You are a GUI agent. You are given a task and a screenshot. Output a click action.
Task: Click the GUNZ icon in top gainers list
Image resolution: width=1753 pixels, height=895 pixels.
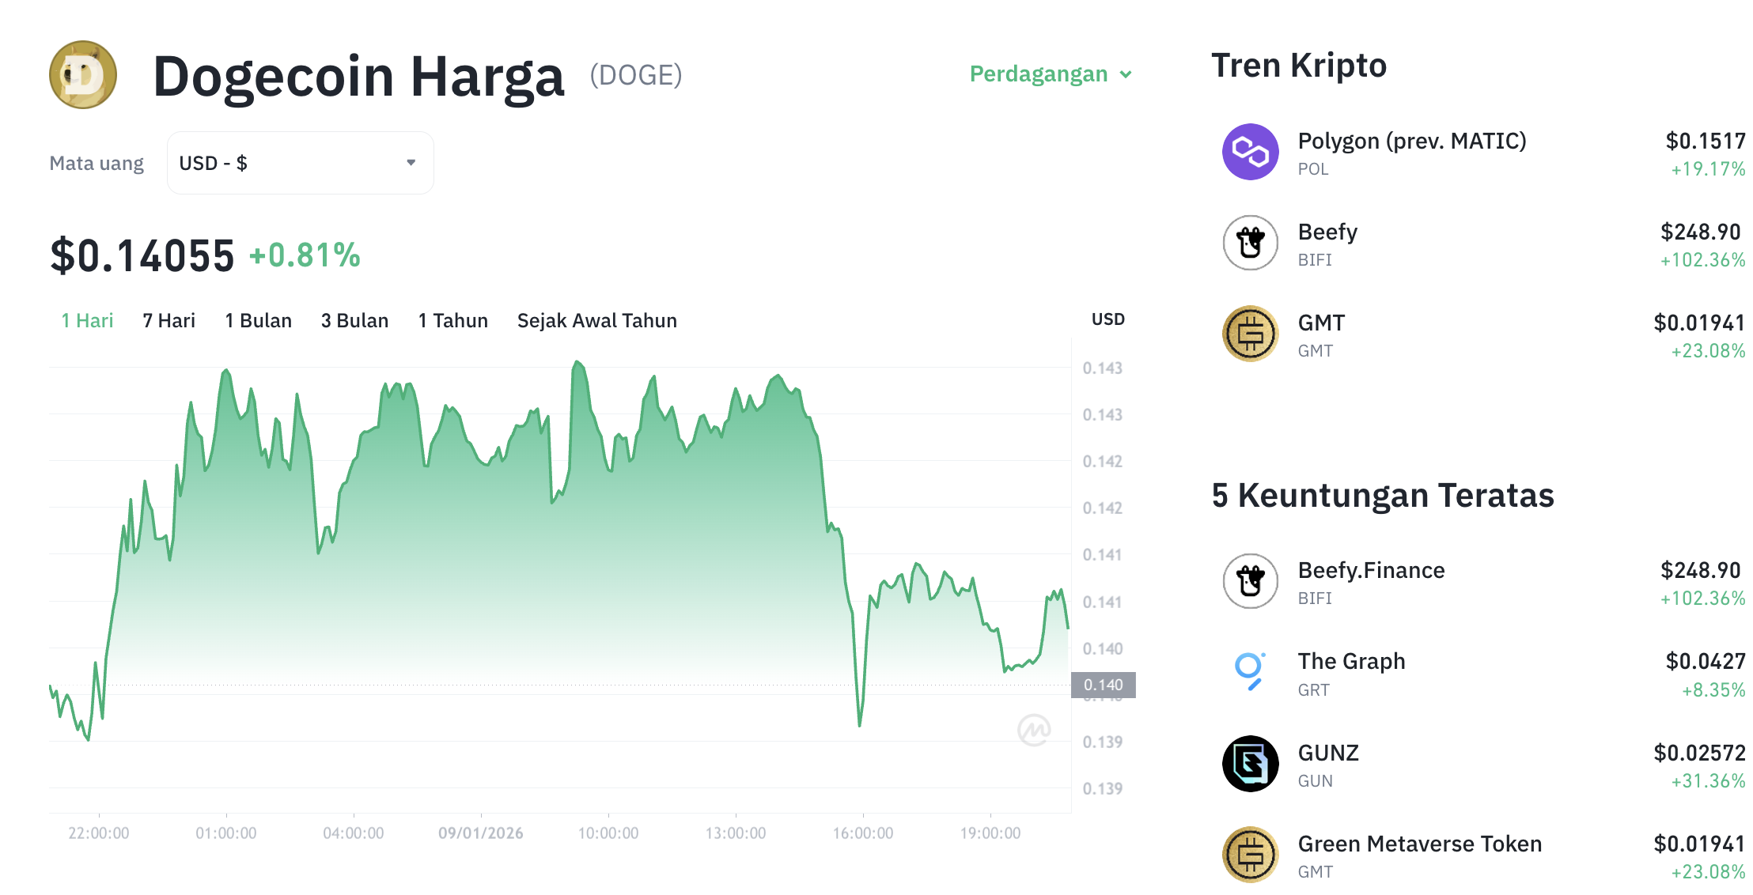coord(1250,763)
